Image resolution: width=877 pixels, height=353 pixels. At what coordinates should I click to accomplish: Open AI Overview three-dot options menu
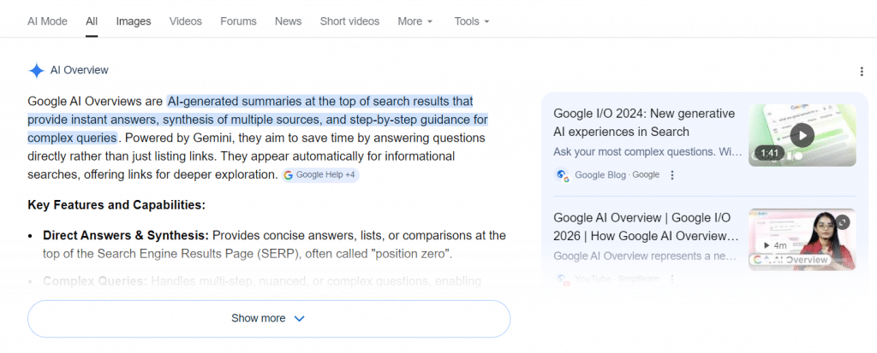pos(862,72)
